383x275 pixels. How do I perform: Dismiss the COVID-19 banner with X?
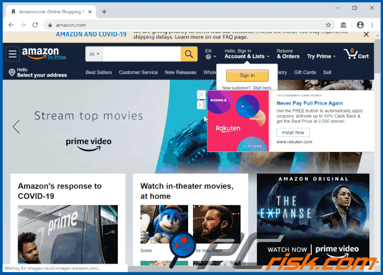366,34
